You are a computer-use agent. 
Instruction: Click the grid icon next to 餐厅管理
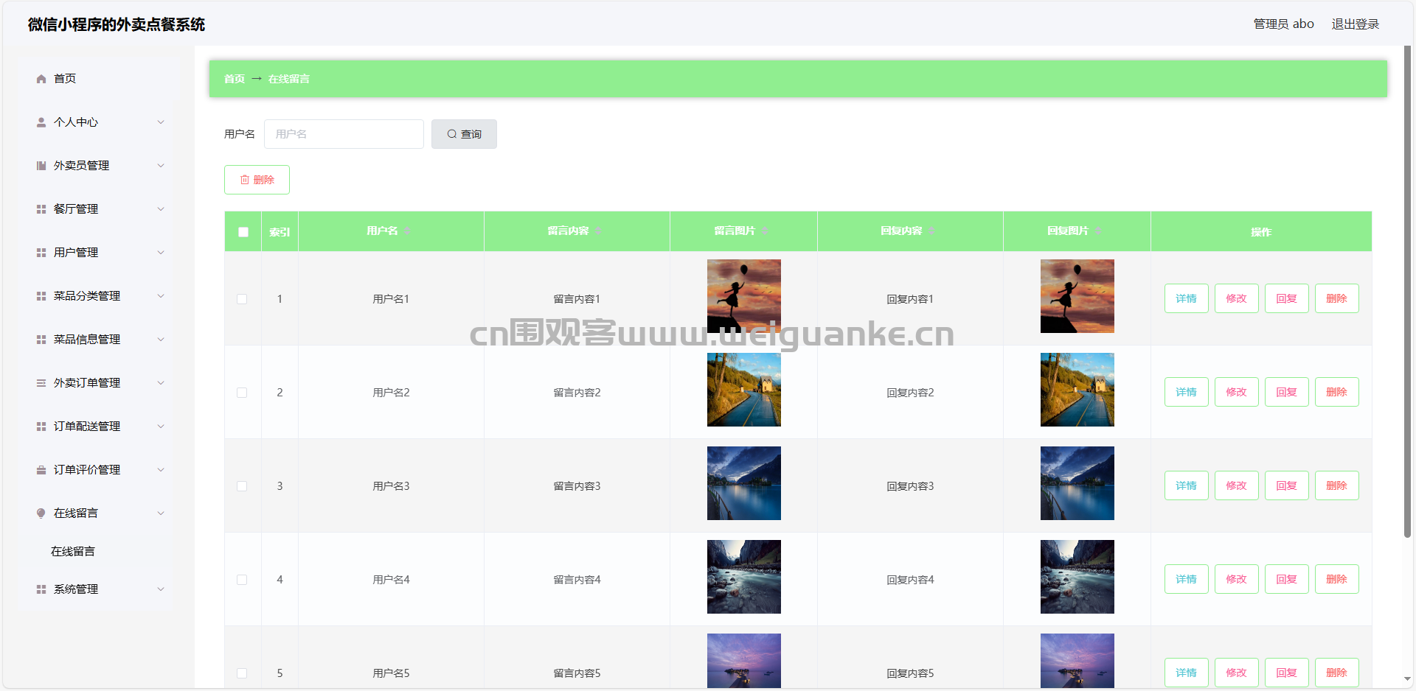pyautogui.click(x=41, y=209)
